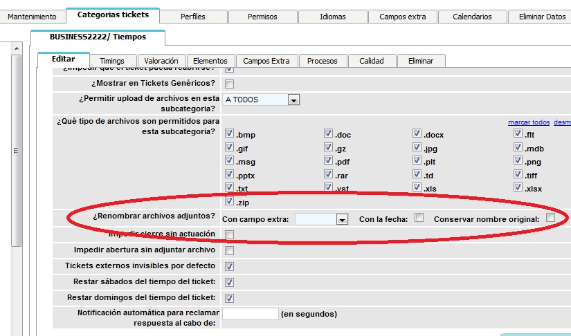Toggle Mostrar en Tickets Genéricos checkbox

229,84
